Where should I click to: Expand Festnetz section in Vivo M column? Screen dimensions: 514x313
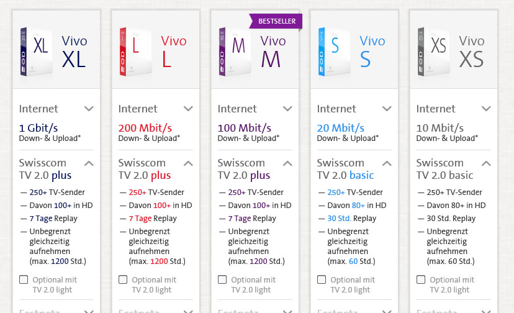click(287, 311)
